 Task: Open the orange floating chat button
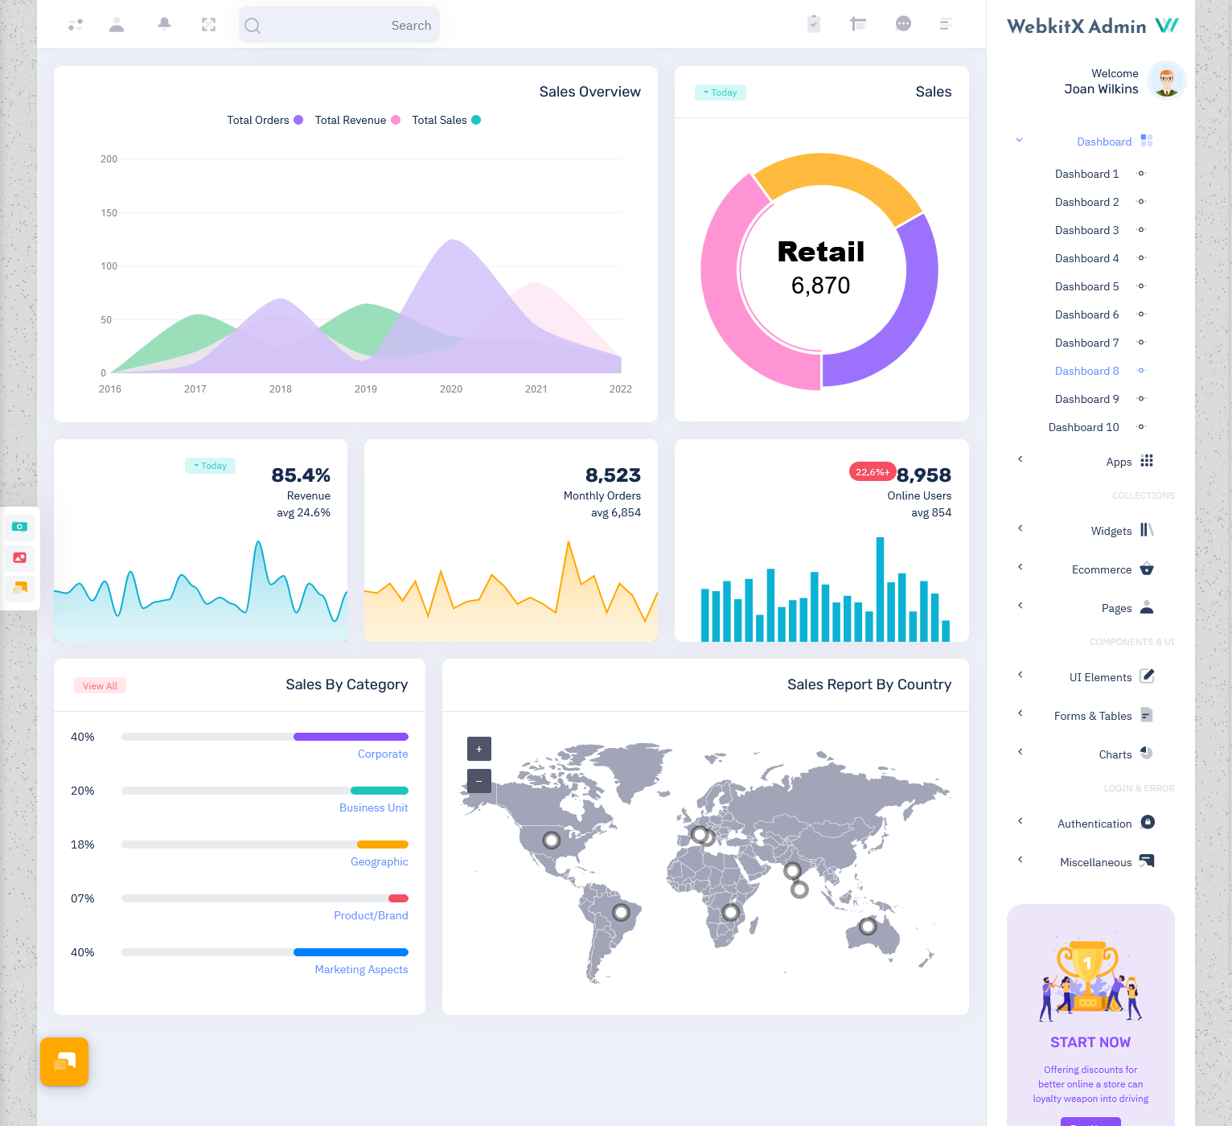(64, 1062)
